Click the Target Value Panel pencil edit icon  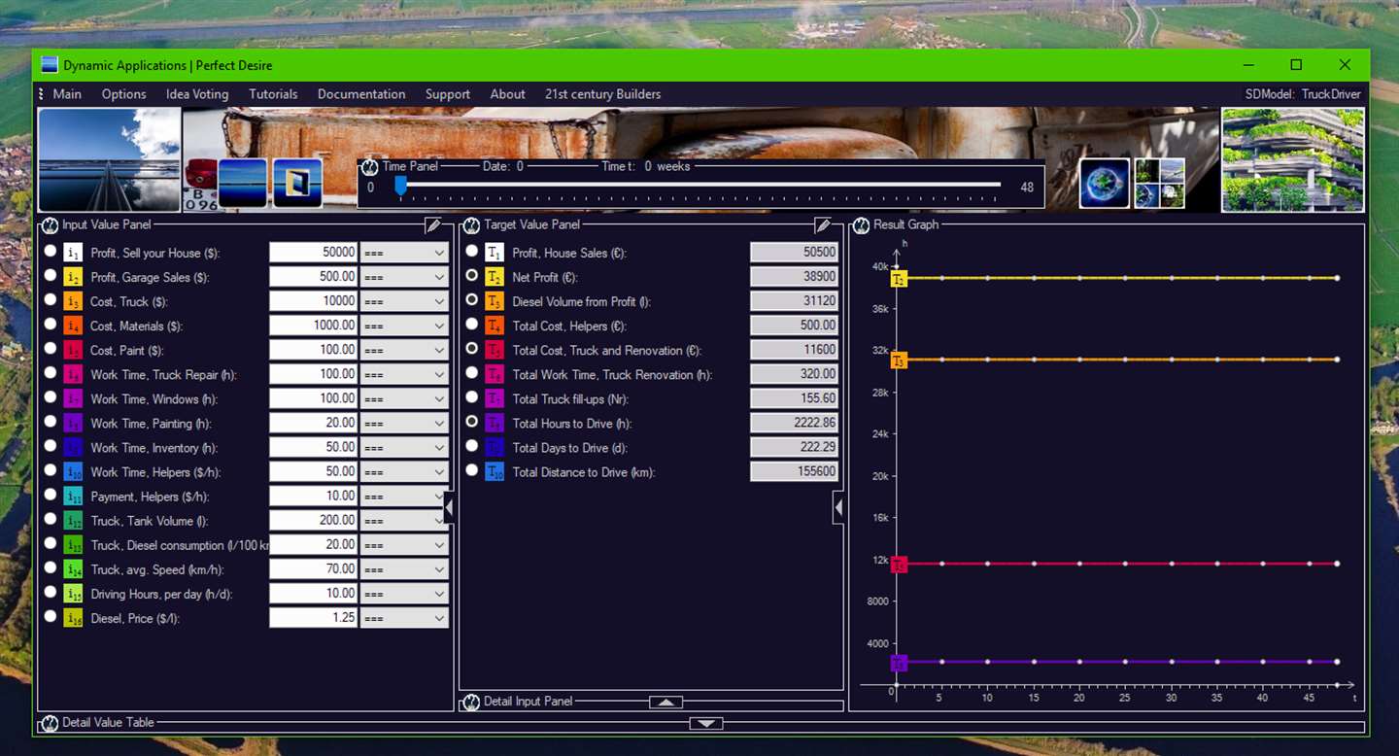tap(824, 225)
